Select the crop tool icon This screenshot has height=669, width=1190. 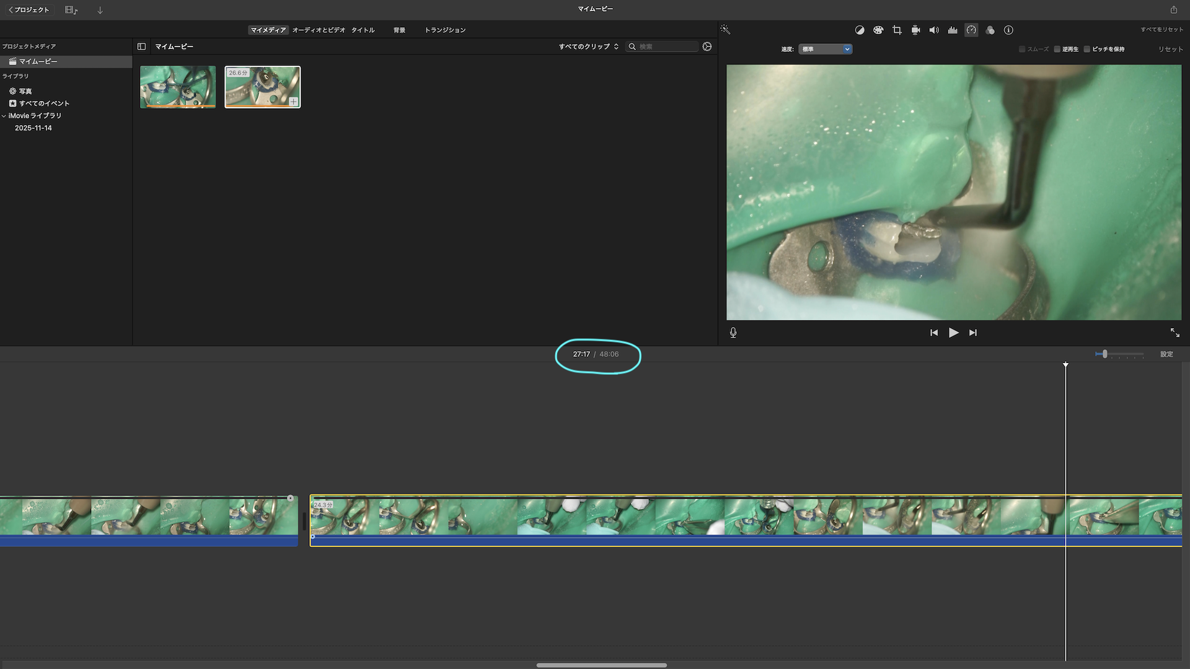(x=897, y=30)
